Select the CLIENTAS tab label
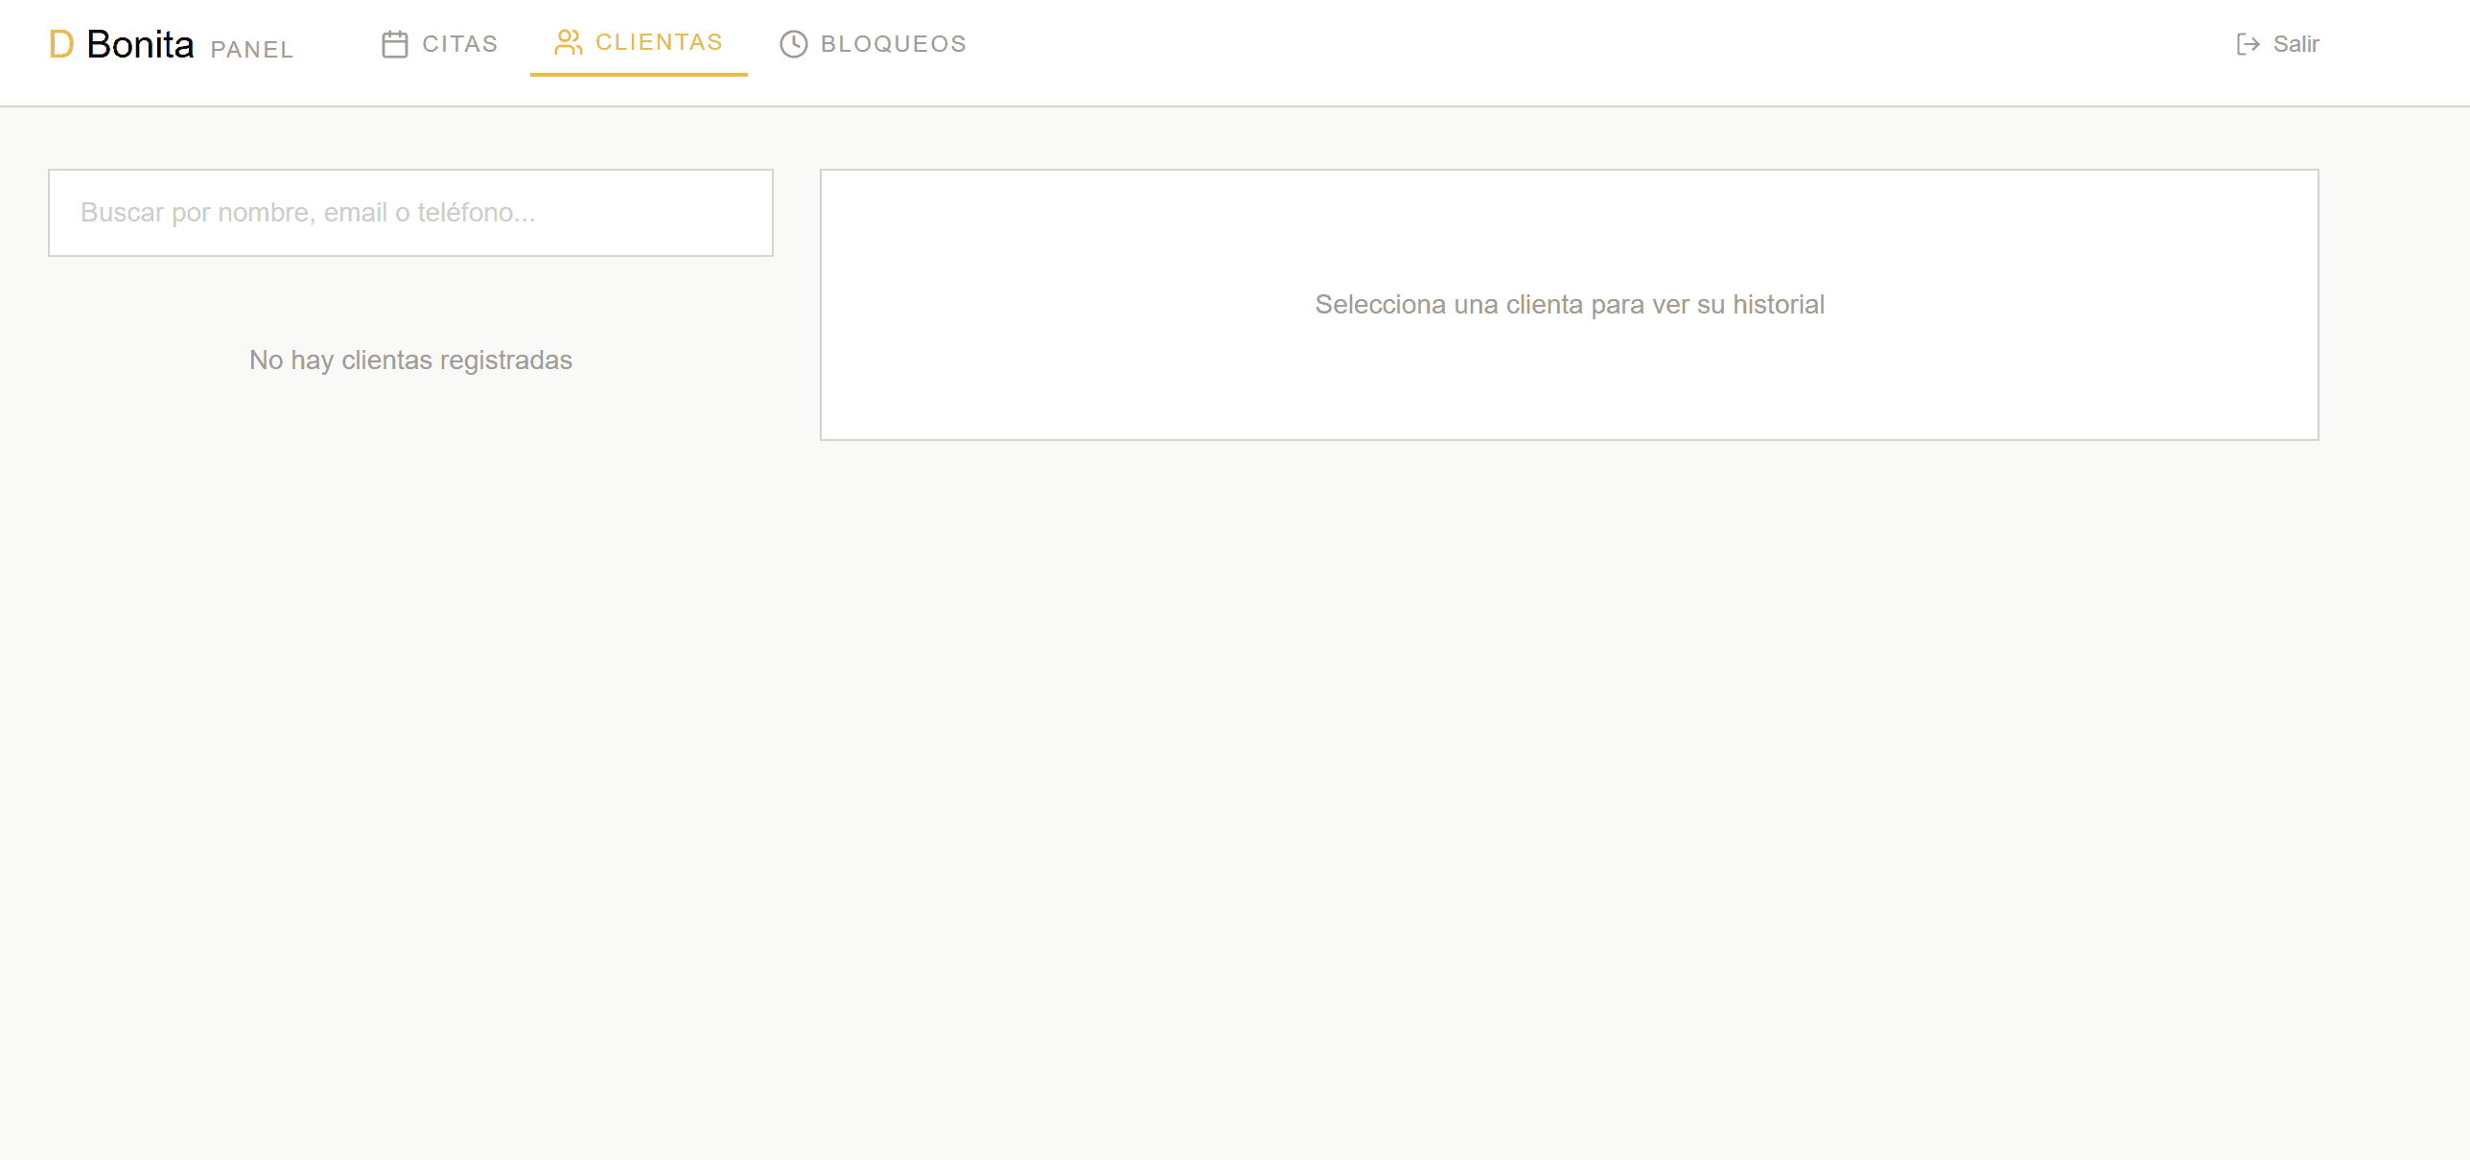This screenshot has width=2470, height=1160. click(659, 42)
